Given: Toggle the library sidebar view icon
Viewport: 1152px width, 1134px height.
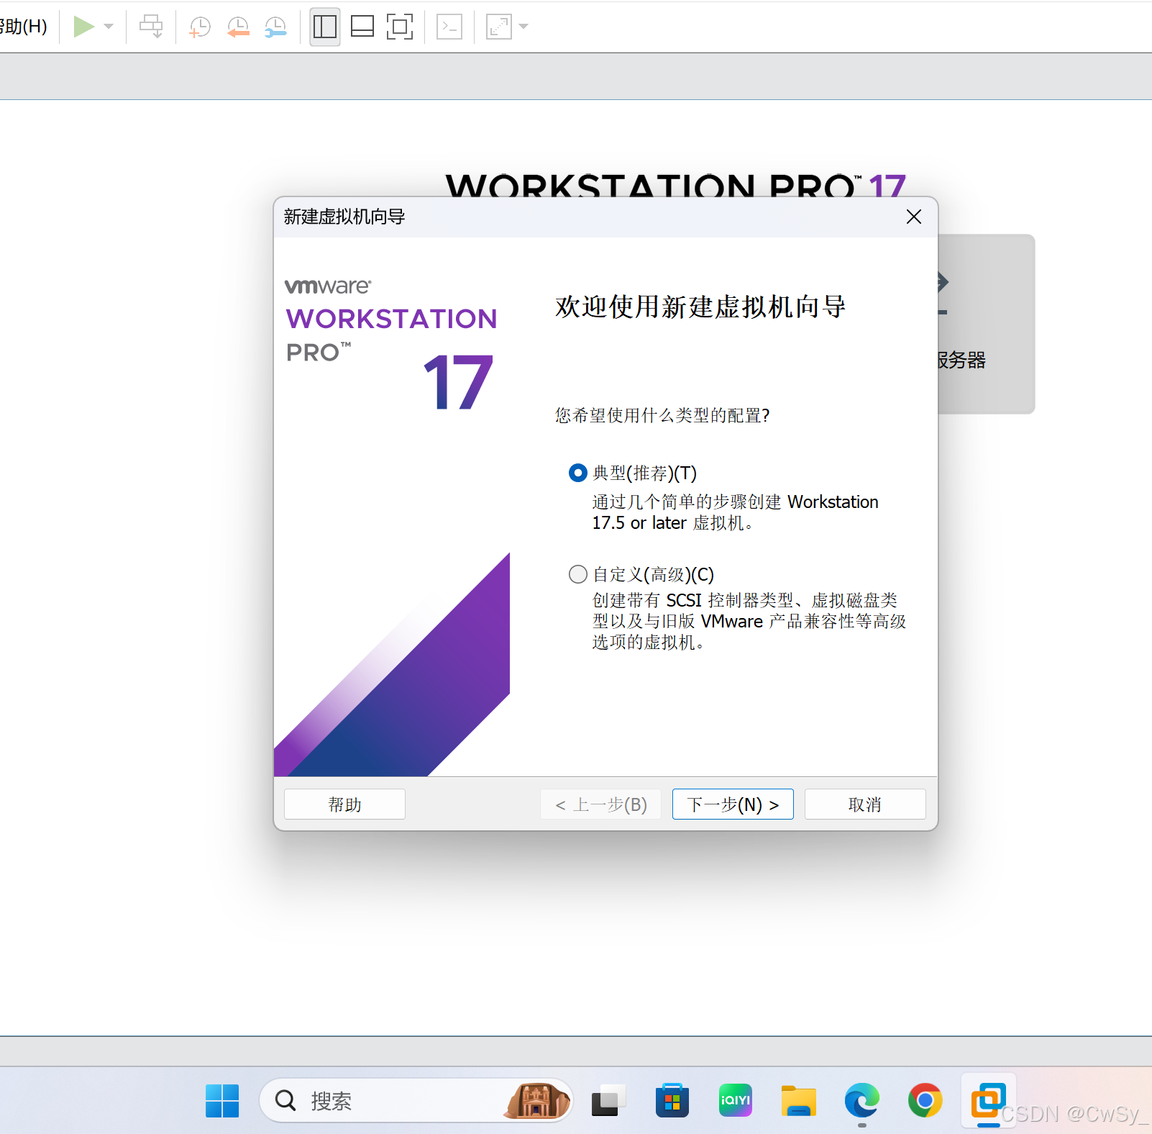Looking at the screenshot, I should coord(325,27).
